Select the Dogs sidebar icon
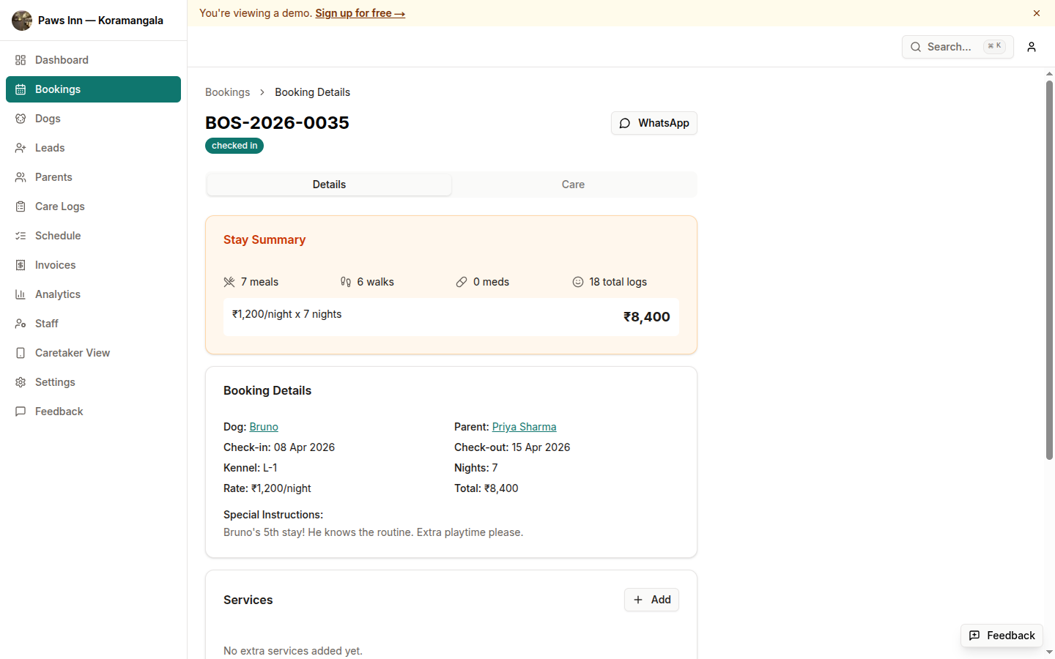Screen dimensions: 1055x659 (x=21, y=118)
